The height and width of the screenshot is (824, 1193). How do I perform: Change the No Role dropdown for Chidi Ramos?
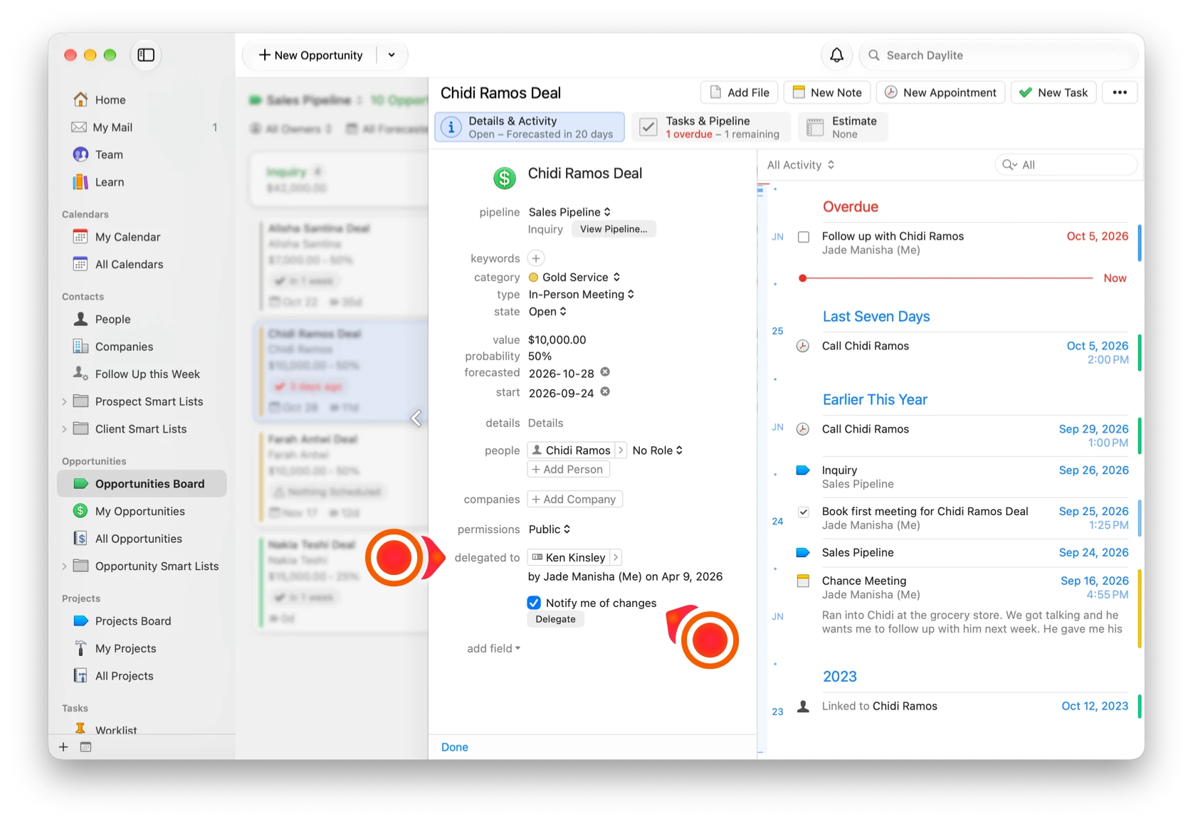point(658,450)
